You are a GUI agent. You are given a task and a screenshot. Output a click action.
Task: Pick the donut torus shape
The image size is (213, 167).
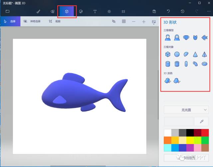204,64
